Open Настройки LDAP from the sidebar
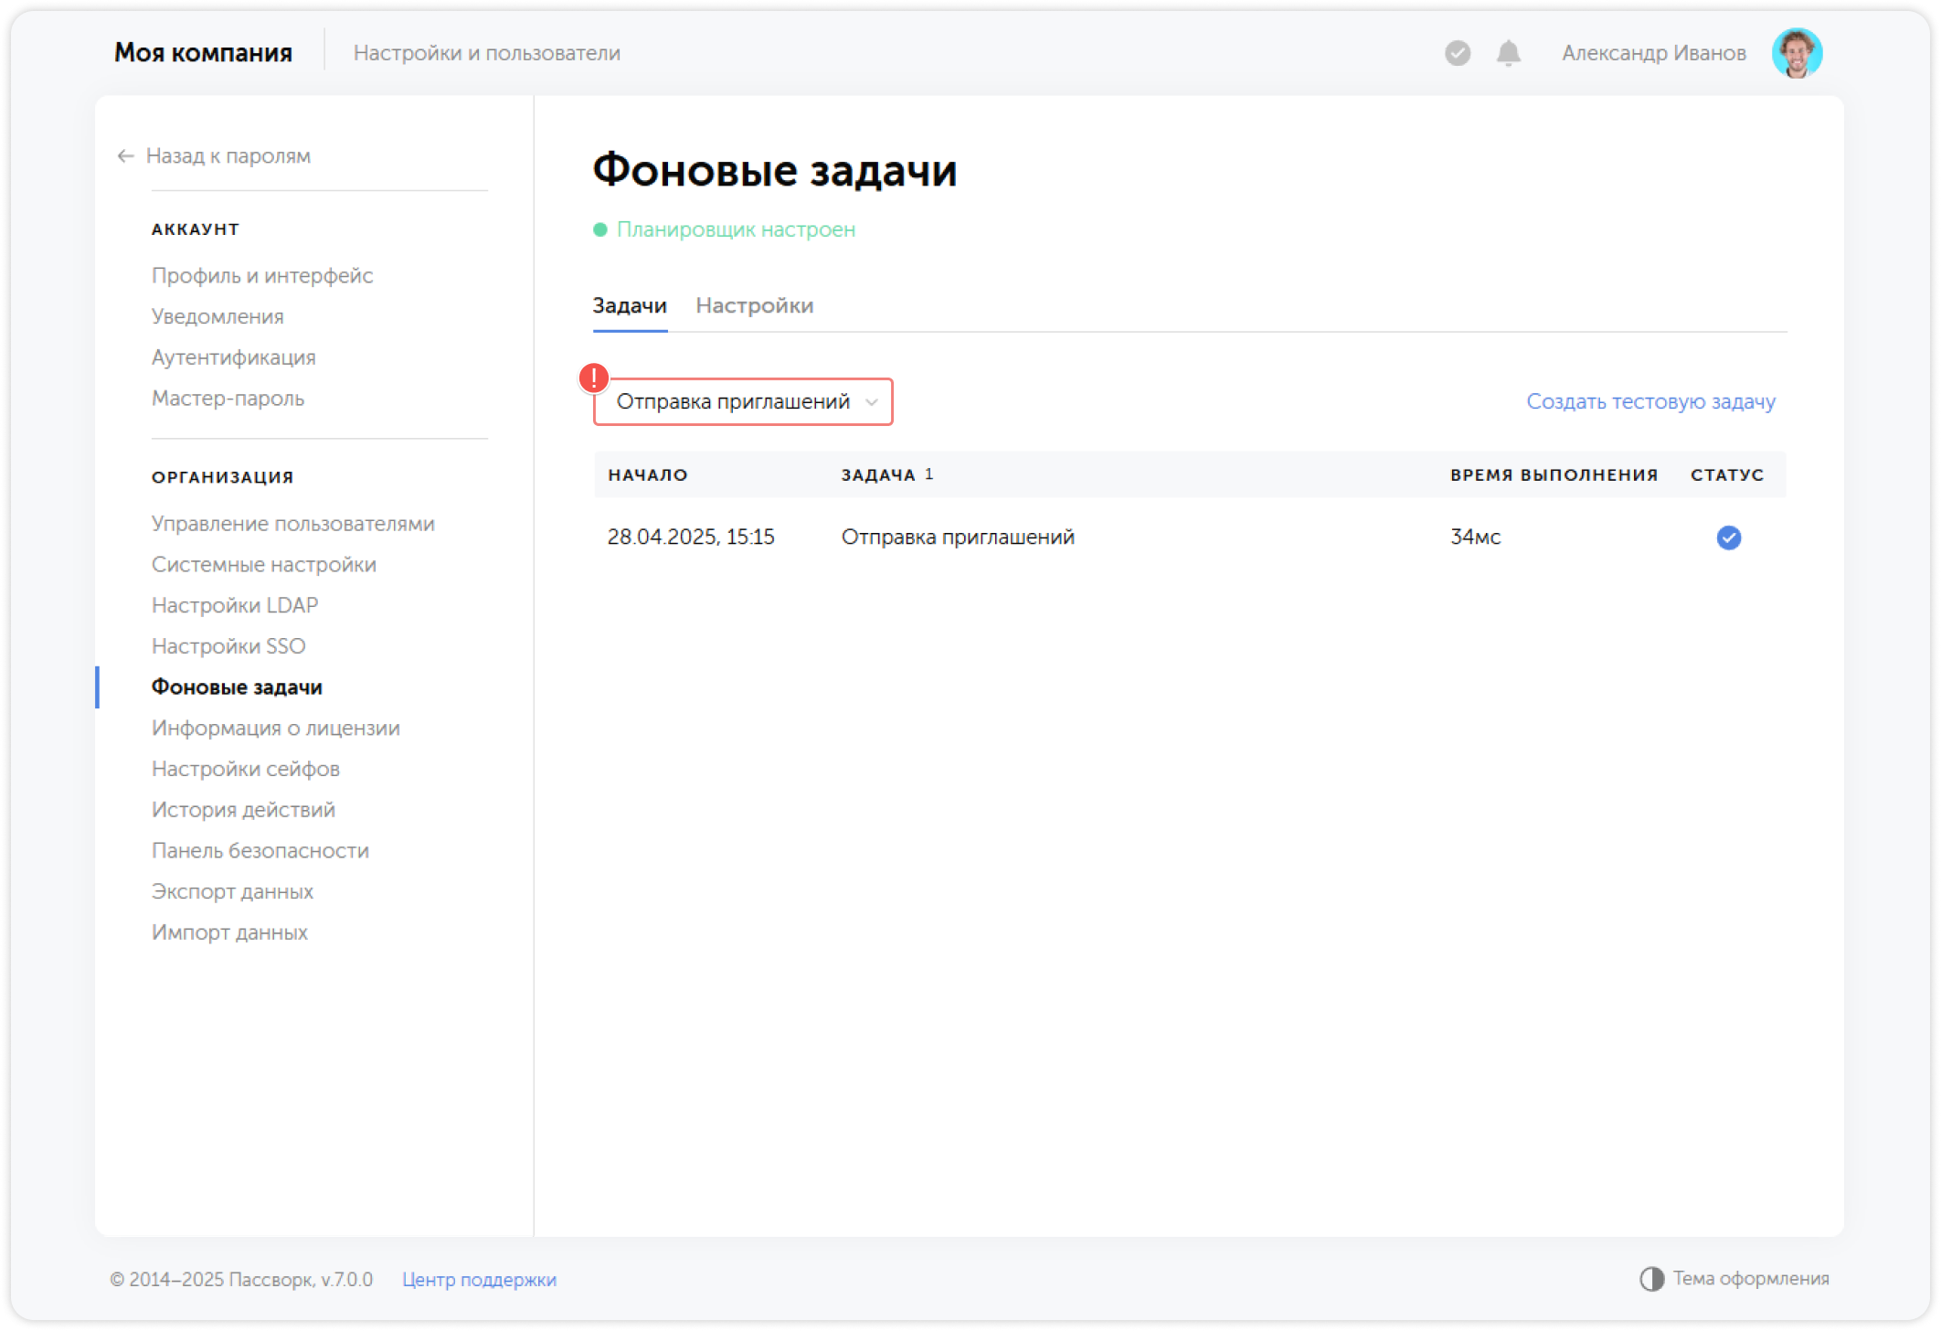 coord(235,605)
